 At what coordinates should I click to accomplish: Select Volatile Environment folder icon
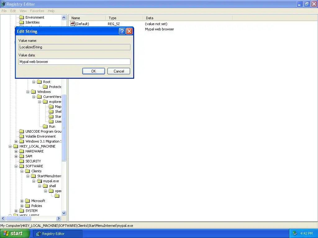pos(21,136)
